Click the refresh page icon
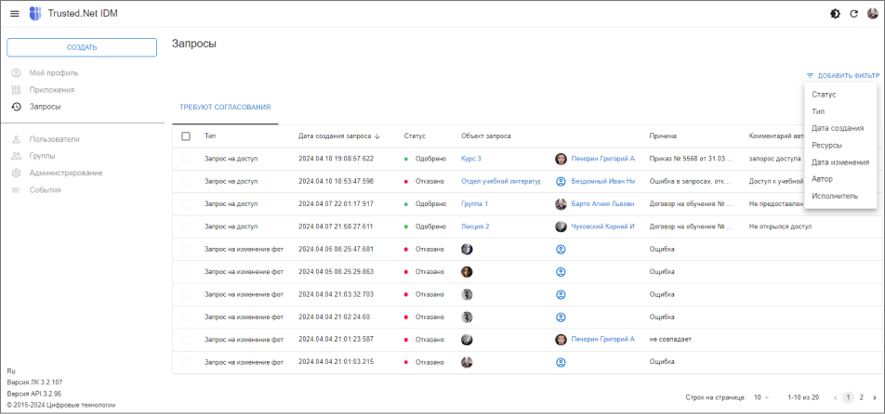 tap(854, 14)
